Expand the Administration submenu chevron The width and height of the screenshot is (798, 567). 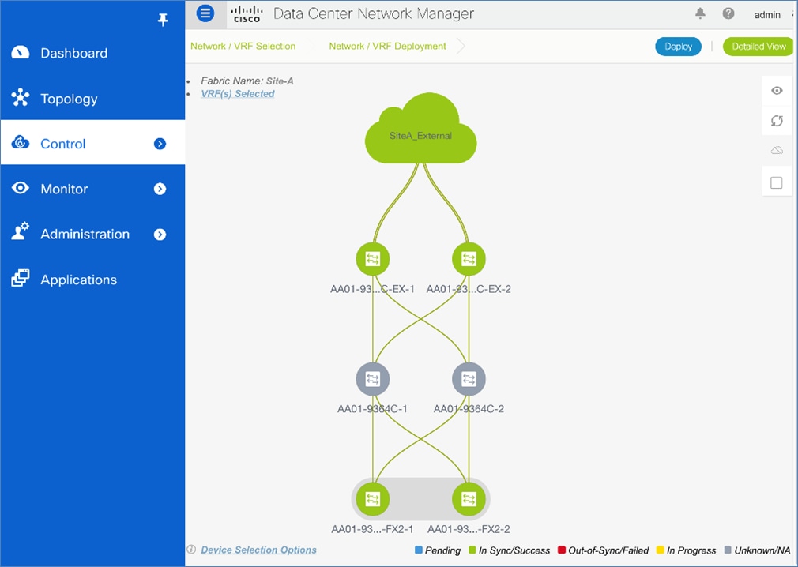(x=160, y=235)
